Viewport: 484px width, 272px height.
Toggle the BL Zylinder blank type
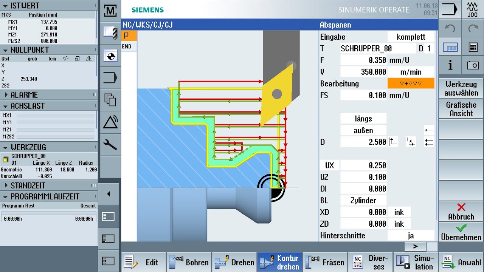point(363,201)
